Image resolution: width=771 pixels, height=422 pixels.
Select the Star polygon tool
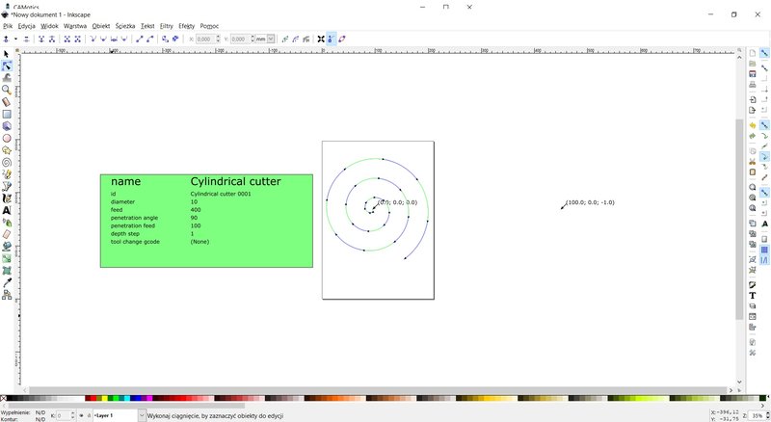coord(7,150)
